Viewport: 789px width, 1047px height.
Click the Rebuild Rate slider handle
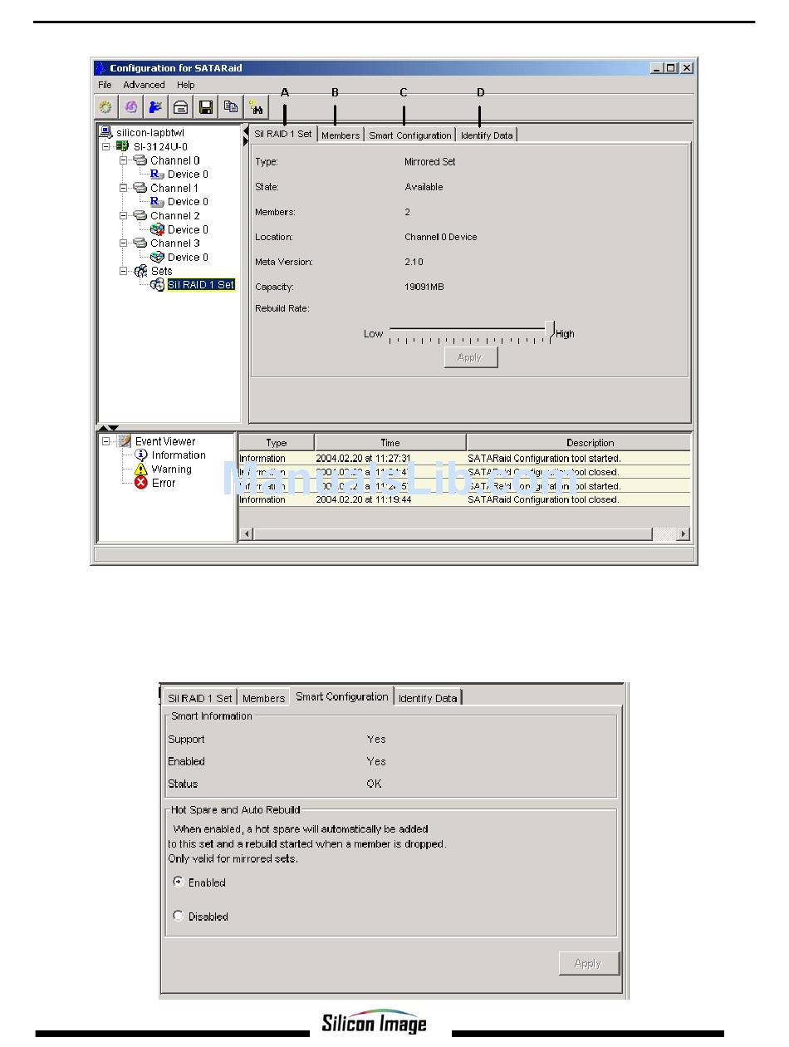point(549,331)
